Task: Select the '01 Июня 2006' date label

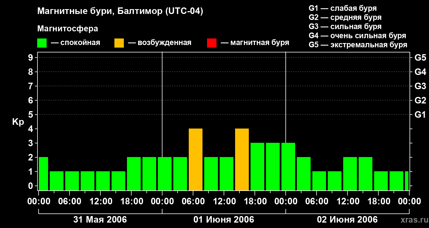Action: click(x=224, y=220)
